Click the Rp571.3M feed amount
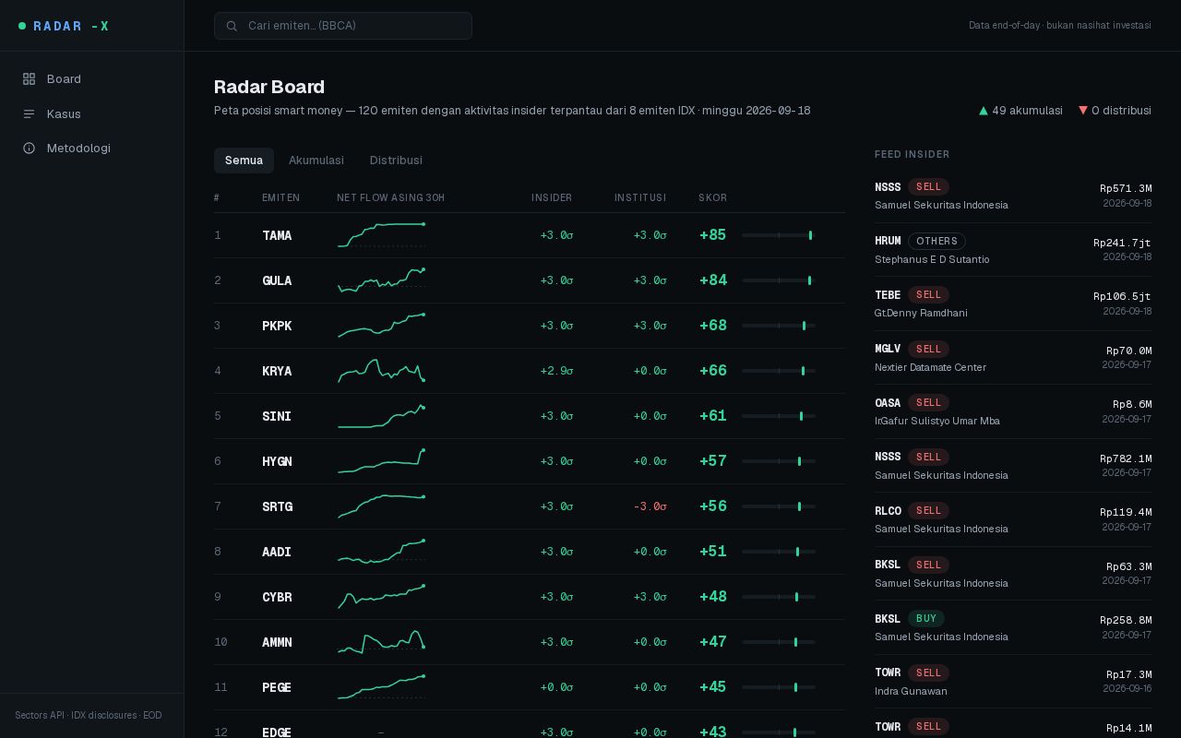Screen dimensions: 1181x738 pyautogui.click(x=1126, y=188)
